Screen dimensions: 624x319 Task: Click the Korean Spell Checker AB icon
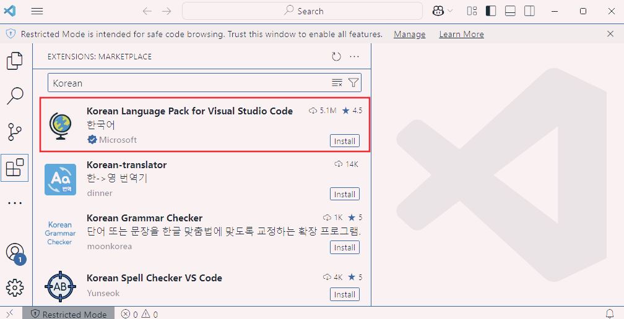[x=61, y=286]
